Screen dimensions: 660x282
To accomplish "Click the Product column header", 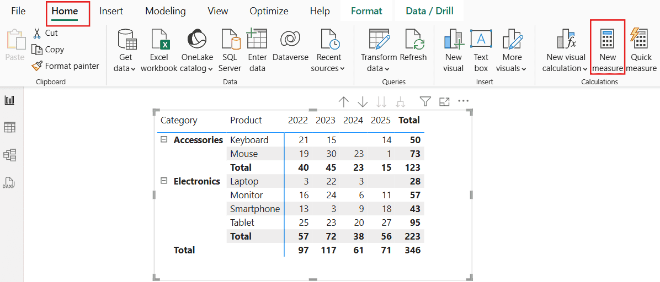I will (246, 120).
